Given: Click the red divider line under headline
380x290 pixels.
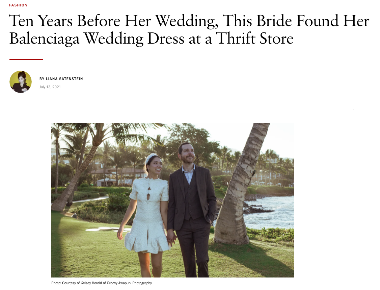Looking at the screenshot, I should [x=26, y=59].
